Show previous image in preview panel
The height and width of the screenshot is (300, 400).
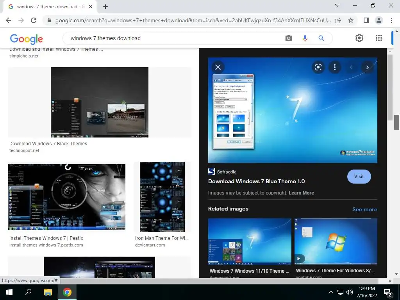pos(351,67)
